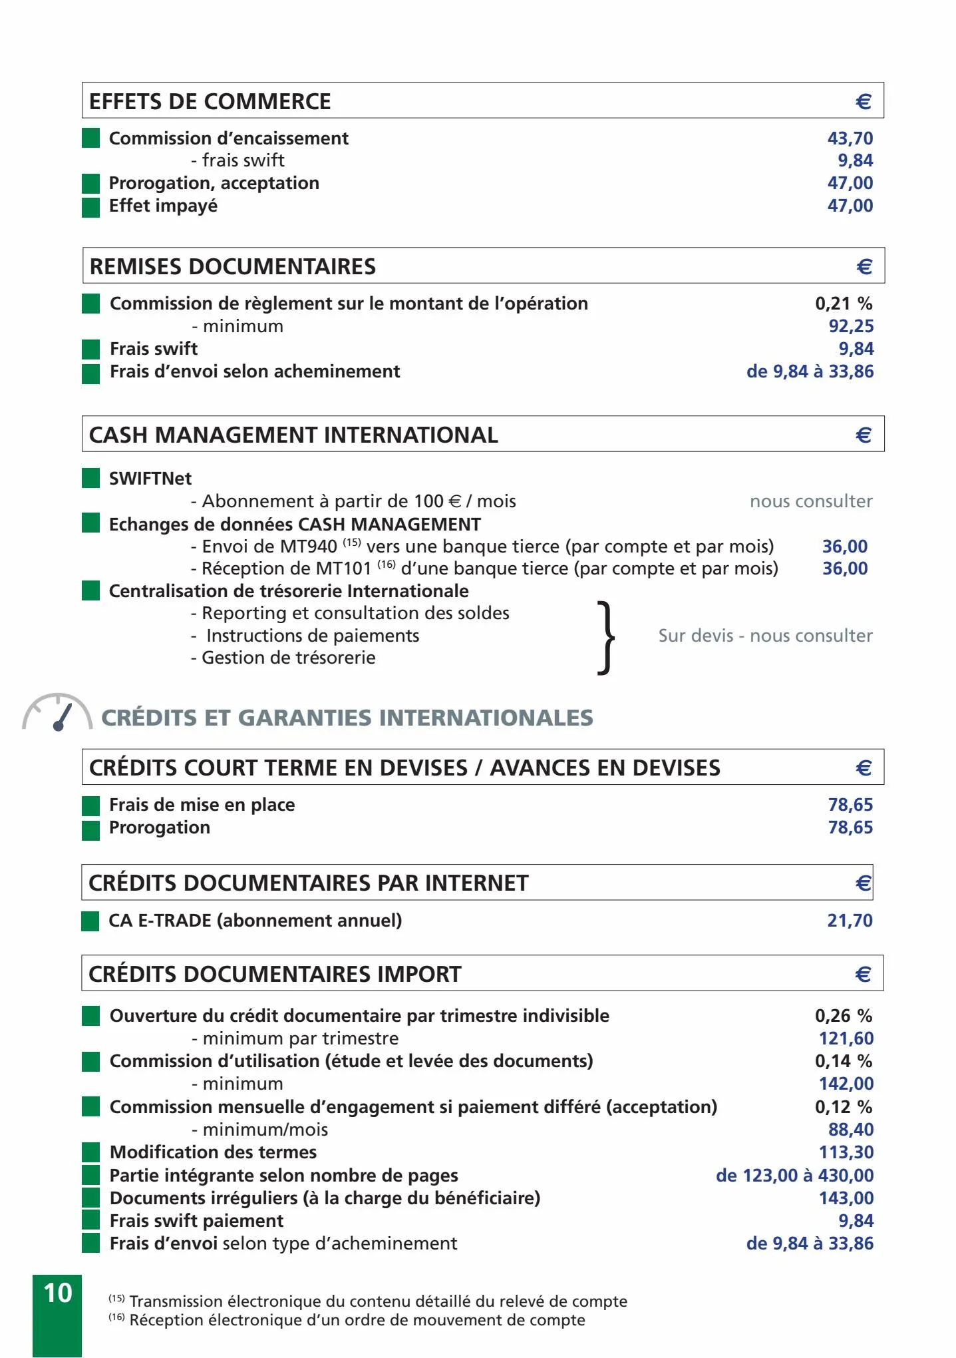
Task: Click the 'Prorogation, acceptation' row
Action: [214, 183]
